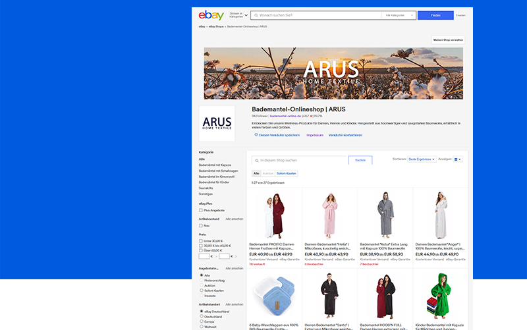The height and width of the screenshot is (330, 527).
Task: Open the bademantel-online-de seller link
Action: [285, 116]
